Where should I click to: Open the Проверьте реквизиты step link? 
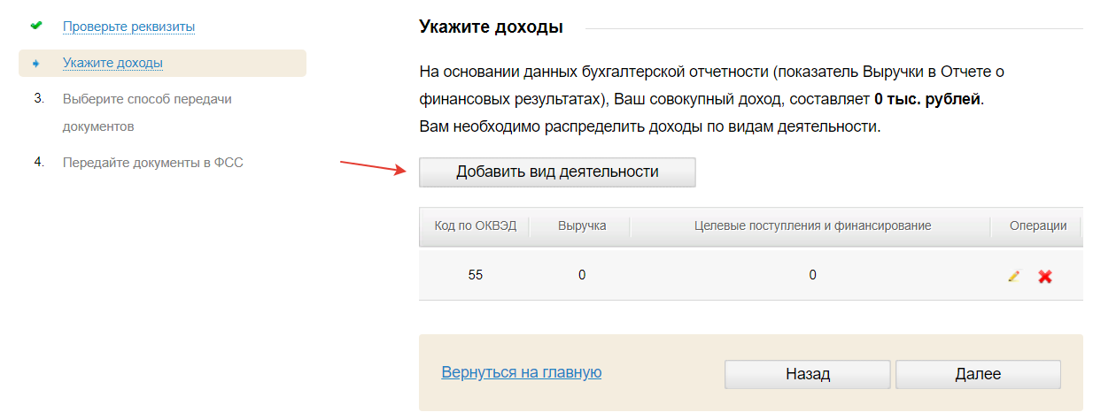(x=128, y=27)
